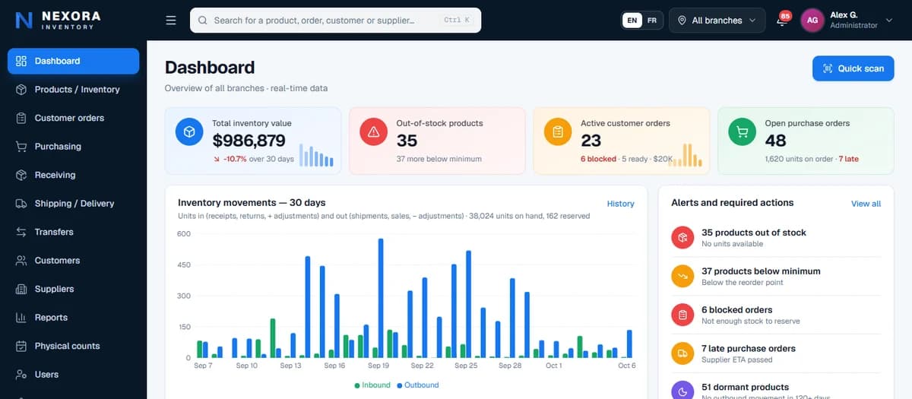Screen dimensions: 912x399
Task: Click the Products / Inventory box icon
Action: [21, 90]
